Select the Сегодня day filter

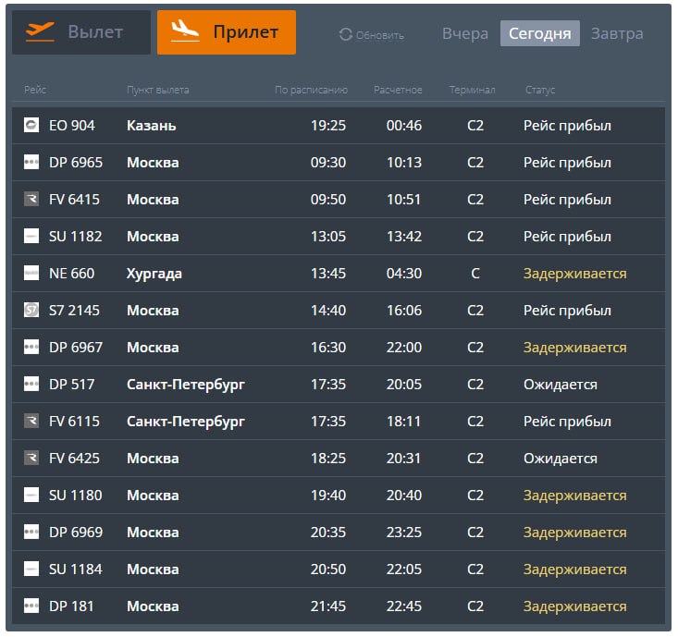tap(540, 34)
